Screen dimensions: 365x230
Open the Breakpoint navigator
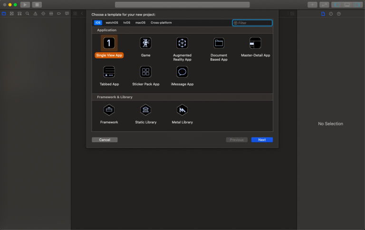pyautogui.click(x=59, y=14)
